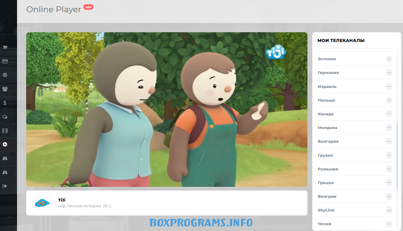This screenshot has width=403, height=231.
Task: Click the credit card payment icon
Action: [5, 61]
